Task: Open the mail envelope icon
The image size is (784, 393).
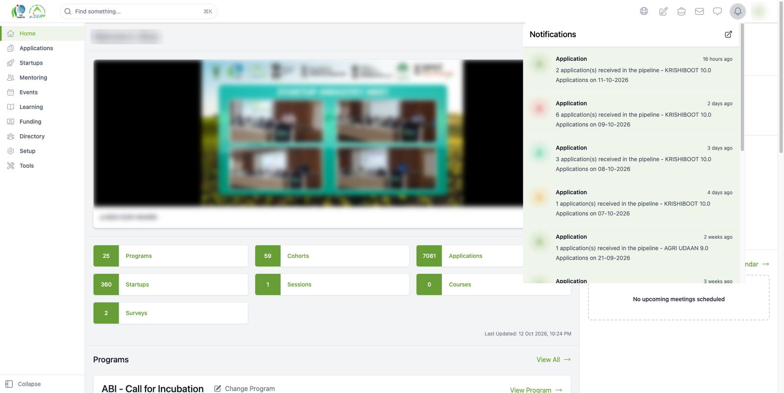Action: 699,11
